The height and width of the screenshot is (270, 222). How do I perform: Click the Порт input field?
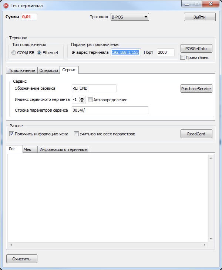[166, 52]
